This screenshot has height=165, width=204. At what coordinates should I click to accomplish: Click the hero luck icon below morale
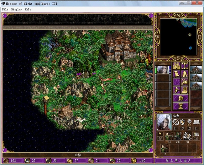pyautogui.click(x=160, y=138)
